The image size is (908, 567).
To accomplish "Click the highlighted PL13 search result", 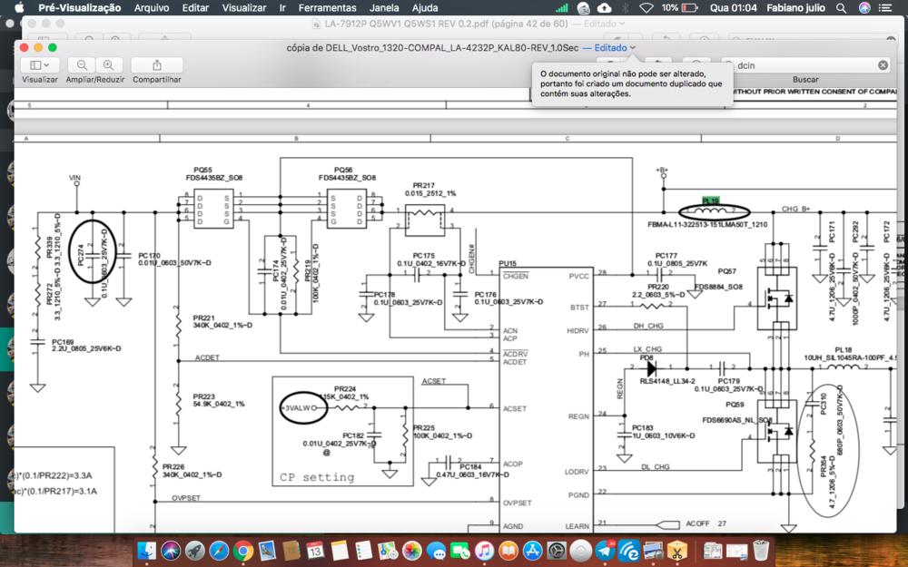I will tap(711, 201).
